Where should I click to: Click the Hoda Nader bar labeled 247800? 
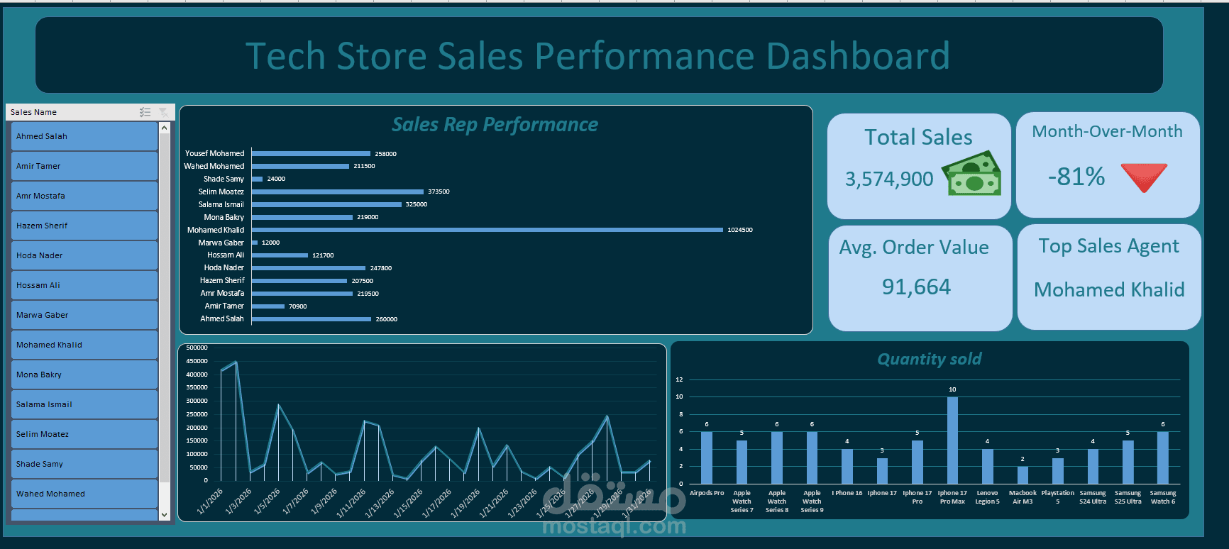point(309,268)
